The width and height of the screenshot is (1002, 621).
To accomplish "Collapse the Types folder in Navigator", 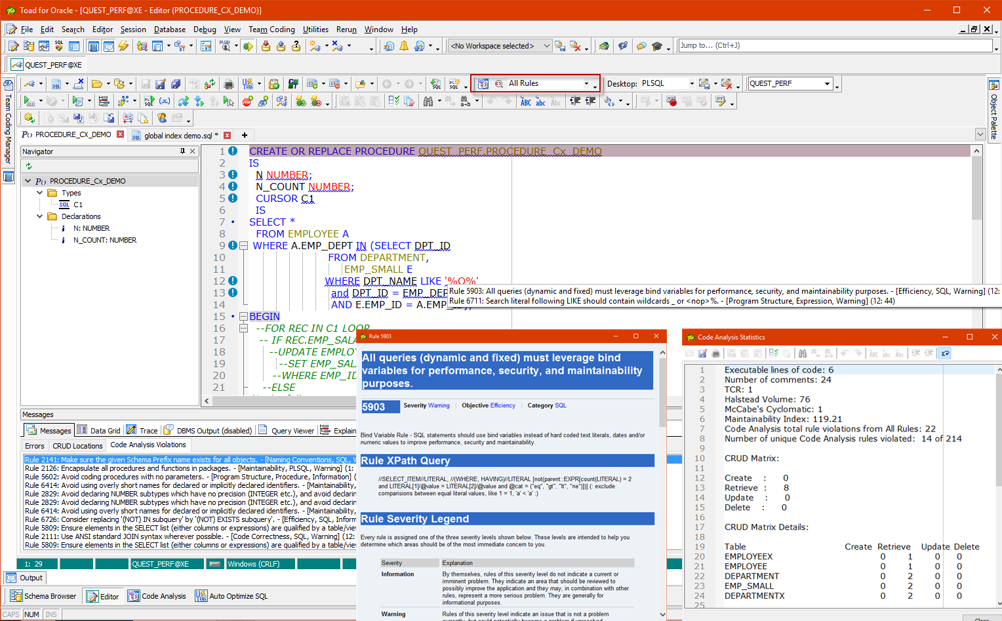I will tap(40, 193).
